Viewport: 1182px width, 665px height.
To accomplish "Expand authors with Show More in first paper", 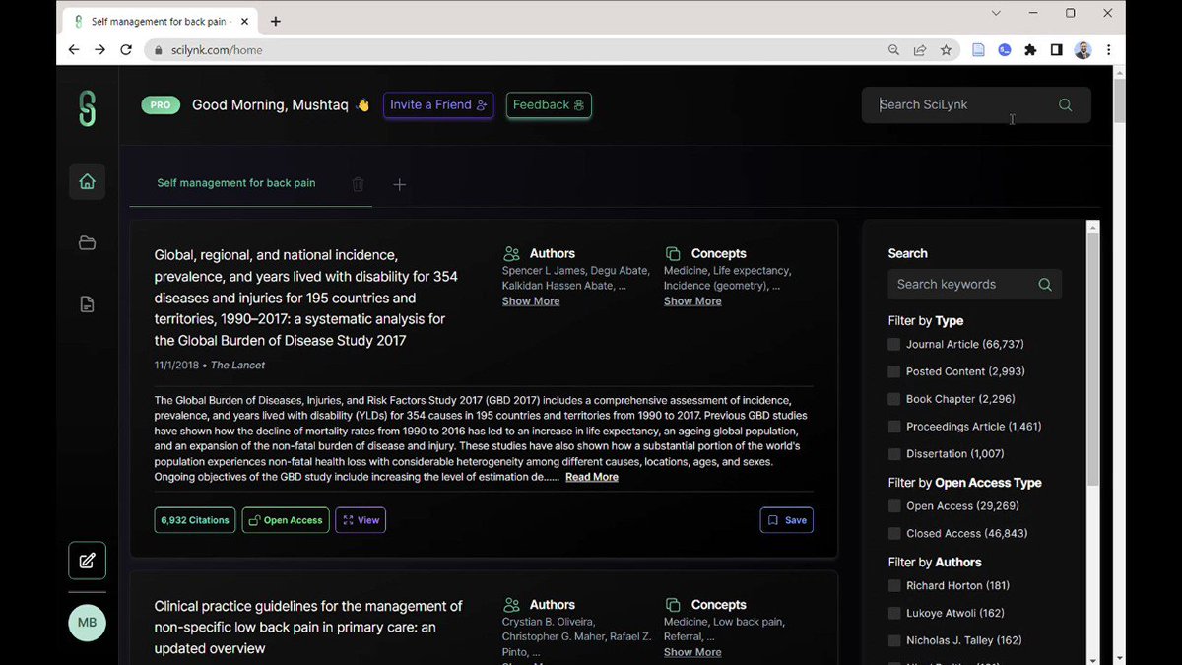I will pyautogui.click(x=531, y=301).
